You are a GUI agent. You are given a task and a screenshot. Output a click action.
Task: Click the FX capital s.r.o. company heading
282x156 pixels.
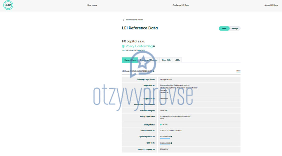pyautogui.click(x=133, y=41)
